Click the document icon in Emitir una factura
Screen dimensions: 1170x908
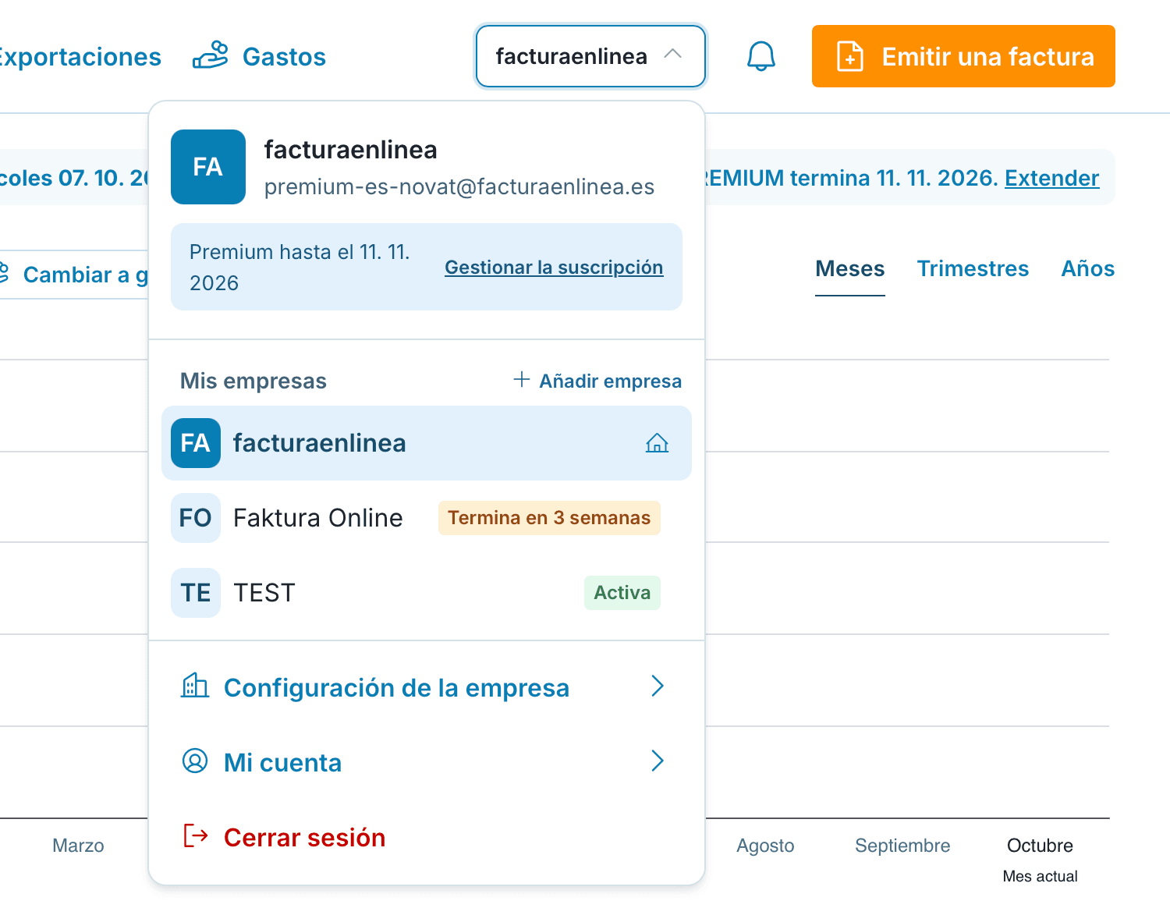click(850, 56)
